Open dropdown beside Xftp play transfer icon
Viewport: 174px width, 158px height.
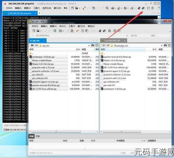click(x=63, y=31)
